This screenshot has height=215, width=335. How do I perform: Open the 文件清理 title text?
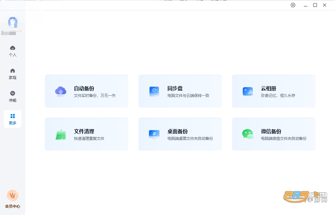click(84, 131)
